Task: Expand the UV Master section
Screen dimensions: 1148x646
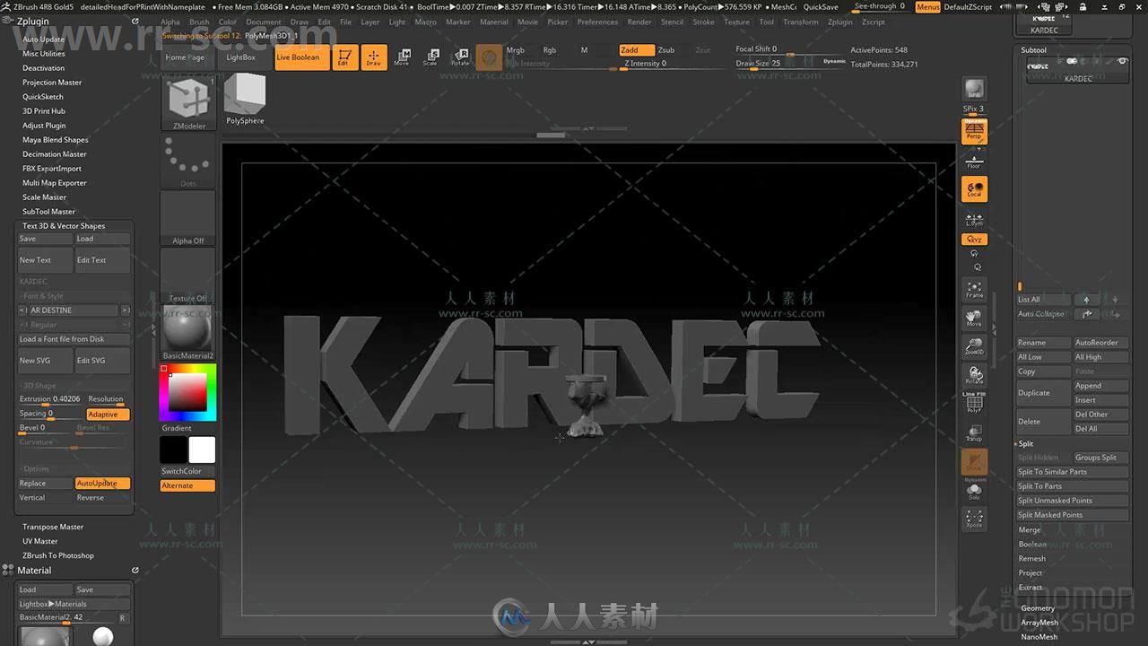Action: coord(40,541)
